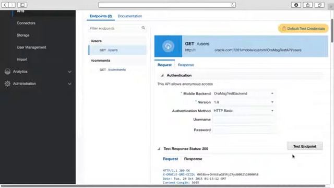Show all tabs overview icon
Image resolution: width=334 pixels, height=188 pixels.
pyautogui.click(x=319, y=5)
